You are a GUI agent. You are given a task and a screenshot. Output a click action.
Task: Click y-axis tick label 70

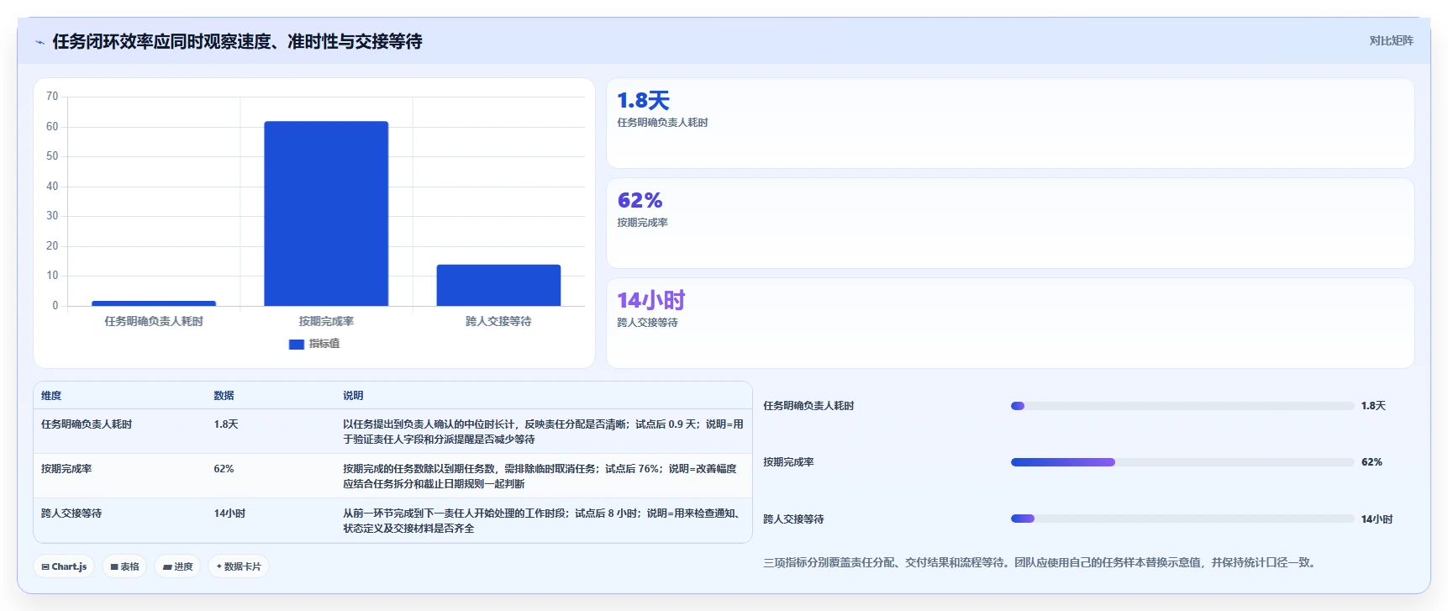(52, 97)
